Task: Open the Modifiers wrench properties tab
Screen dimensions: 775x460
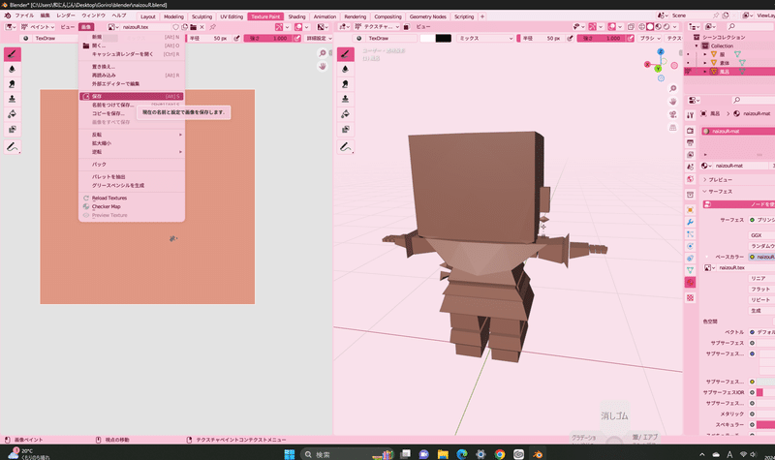Action: (x=690, y=222)
